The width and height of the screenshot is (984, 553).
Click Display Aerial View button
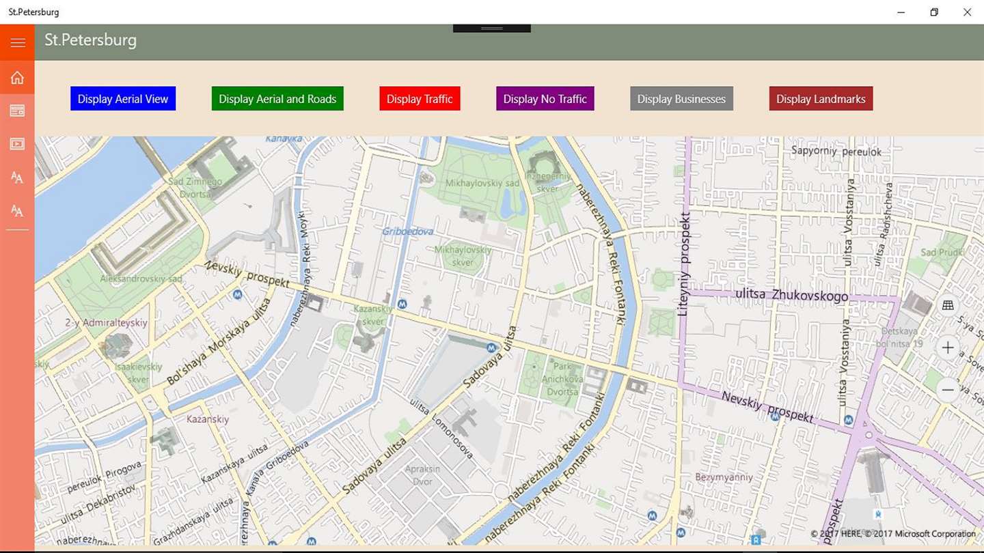[x=123, y=98]
